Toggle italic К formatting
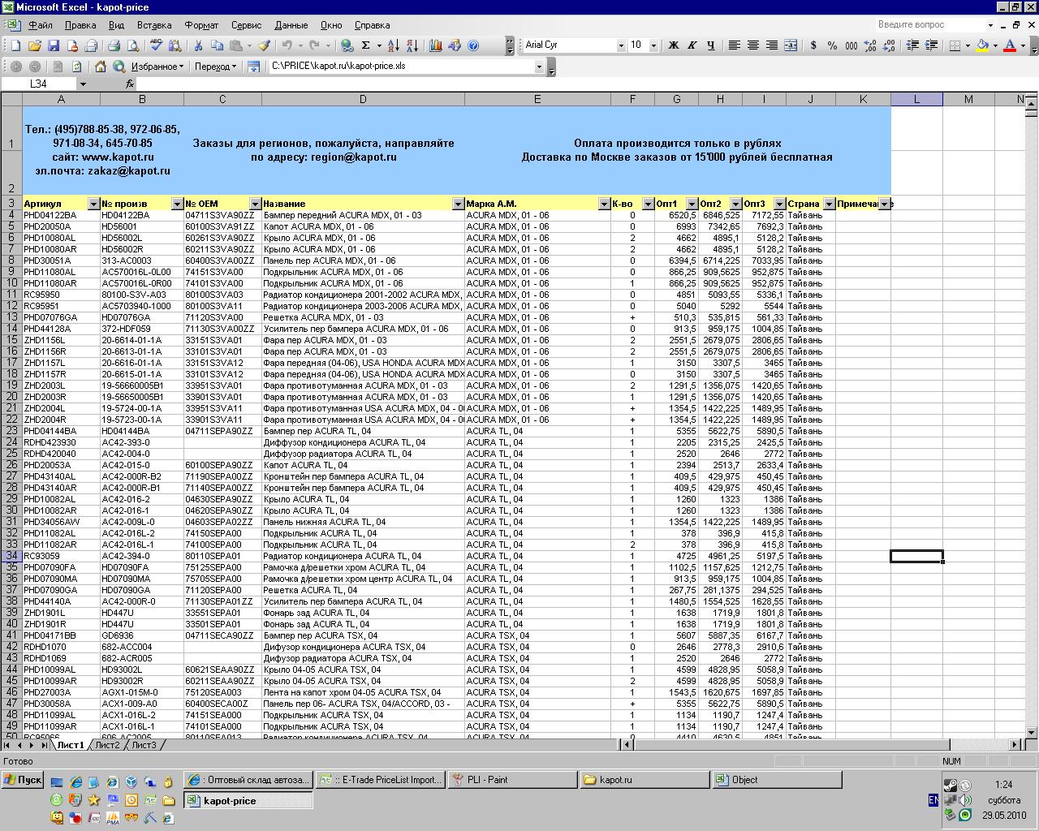This screenshot has height=831, width=1039. [692, 45]
